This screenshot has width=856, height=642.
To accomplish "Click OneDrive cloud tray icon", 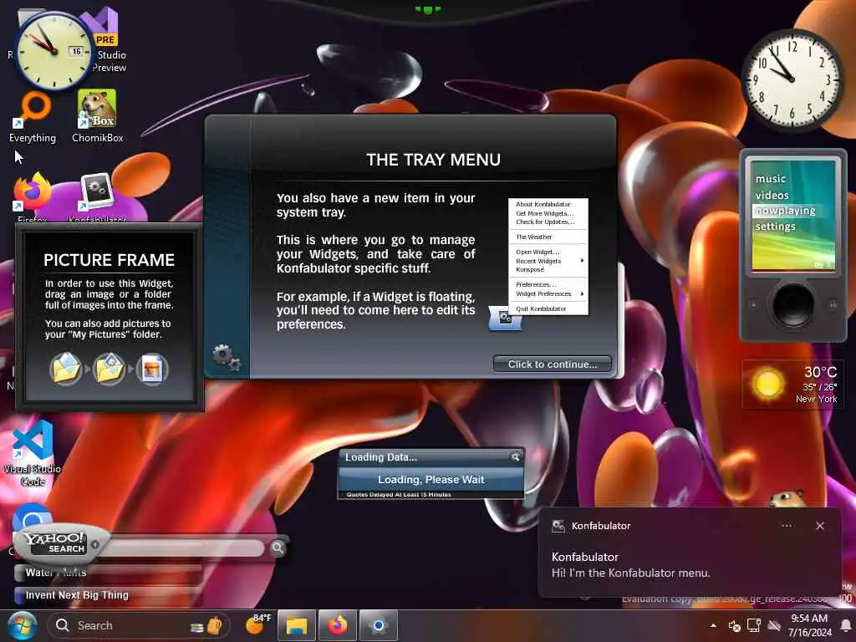I will click(x=773, y=625).
